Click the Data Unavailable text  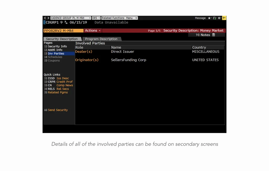click(x=111, y=22)
